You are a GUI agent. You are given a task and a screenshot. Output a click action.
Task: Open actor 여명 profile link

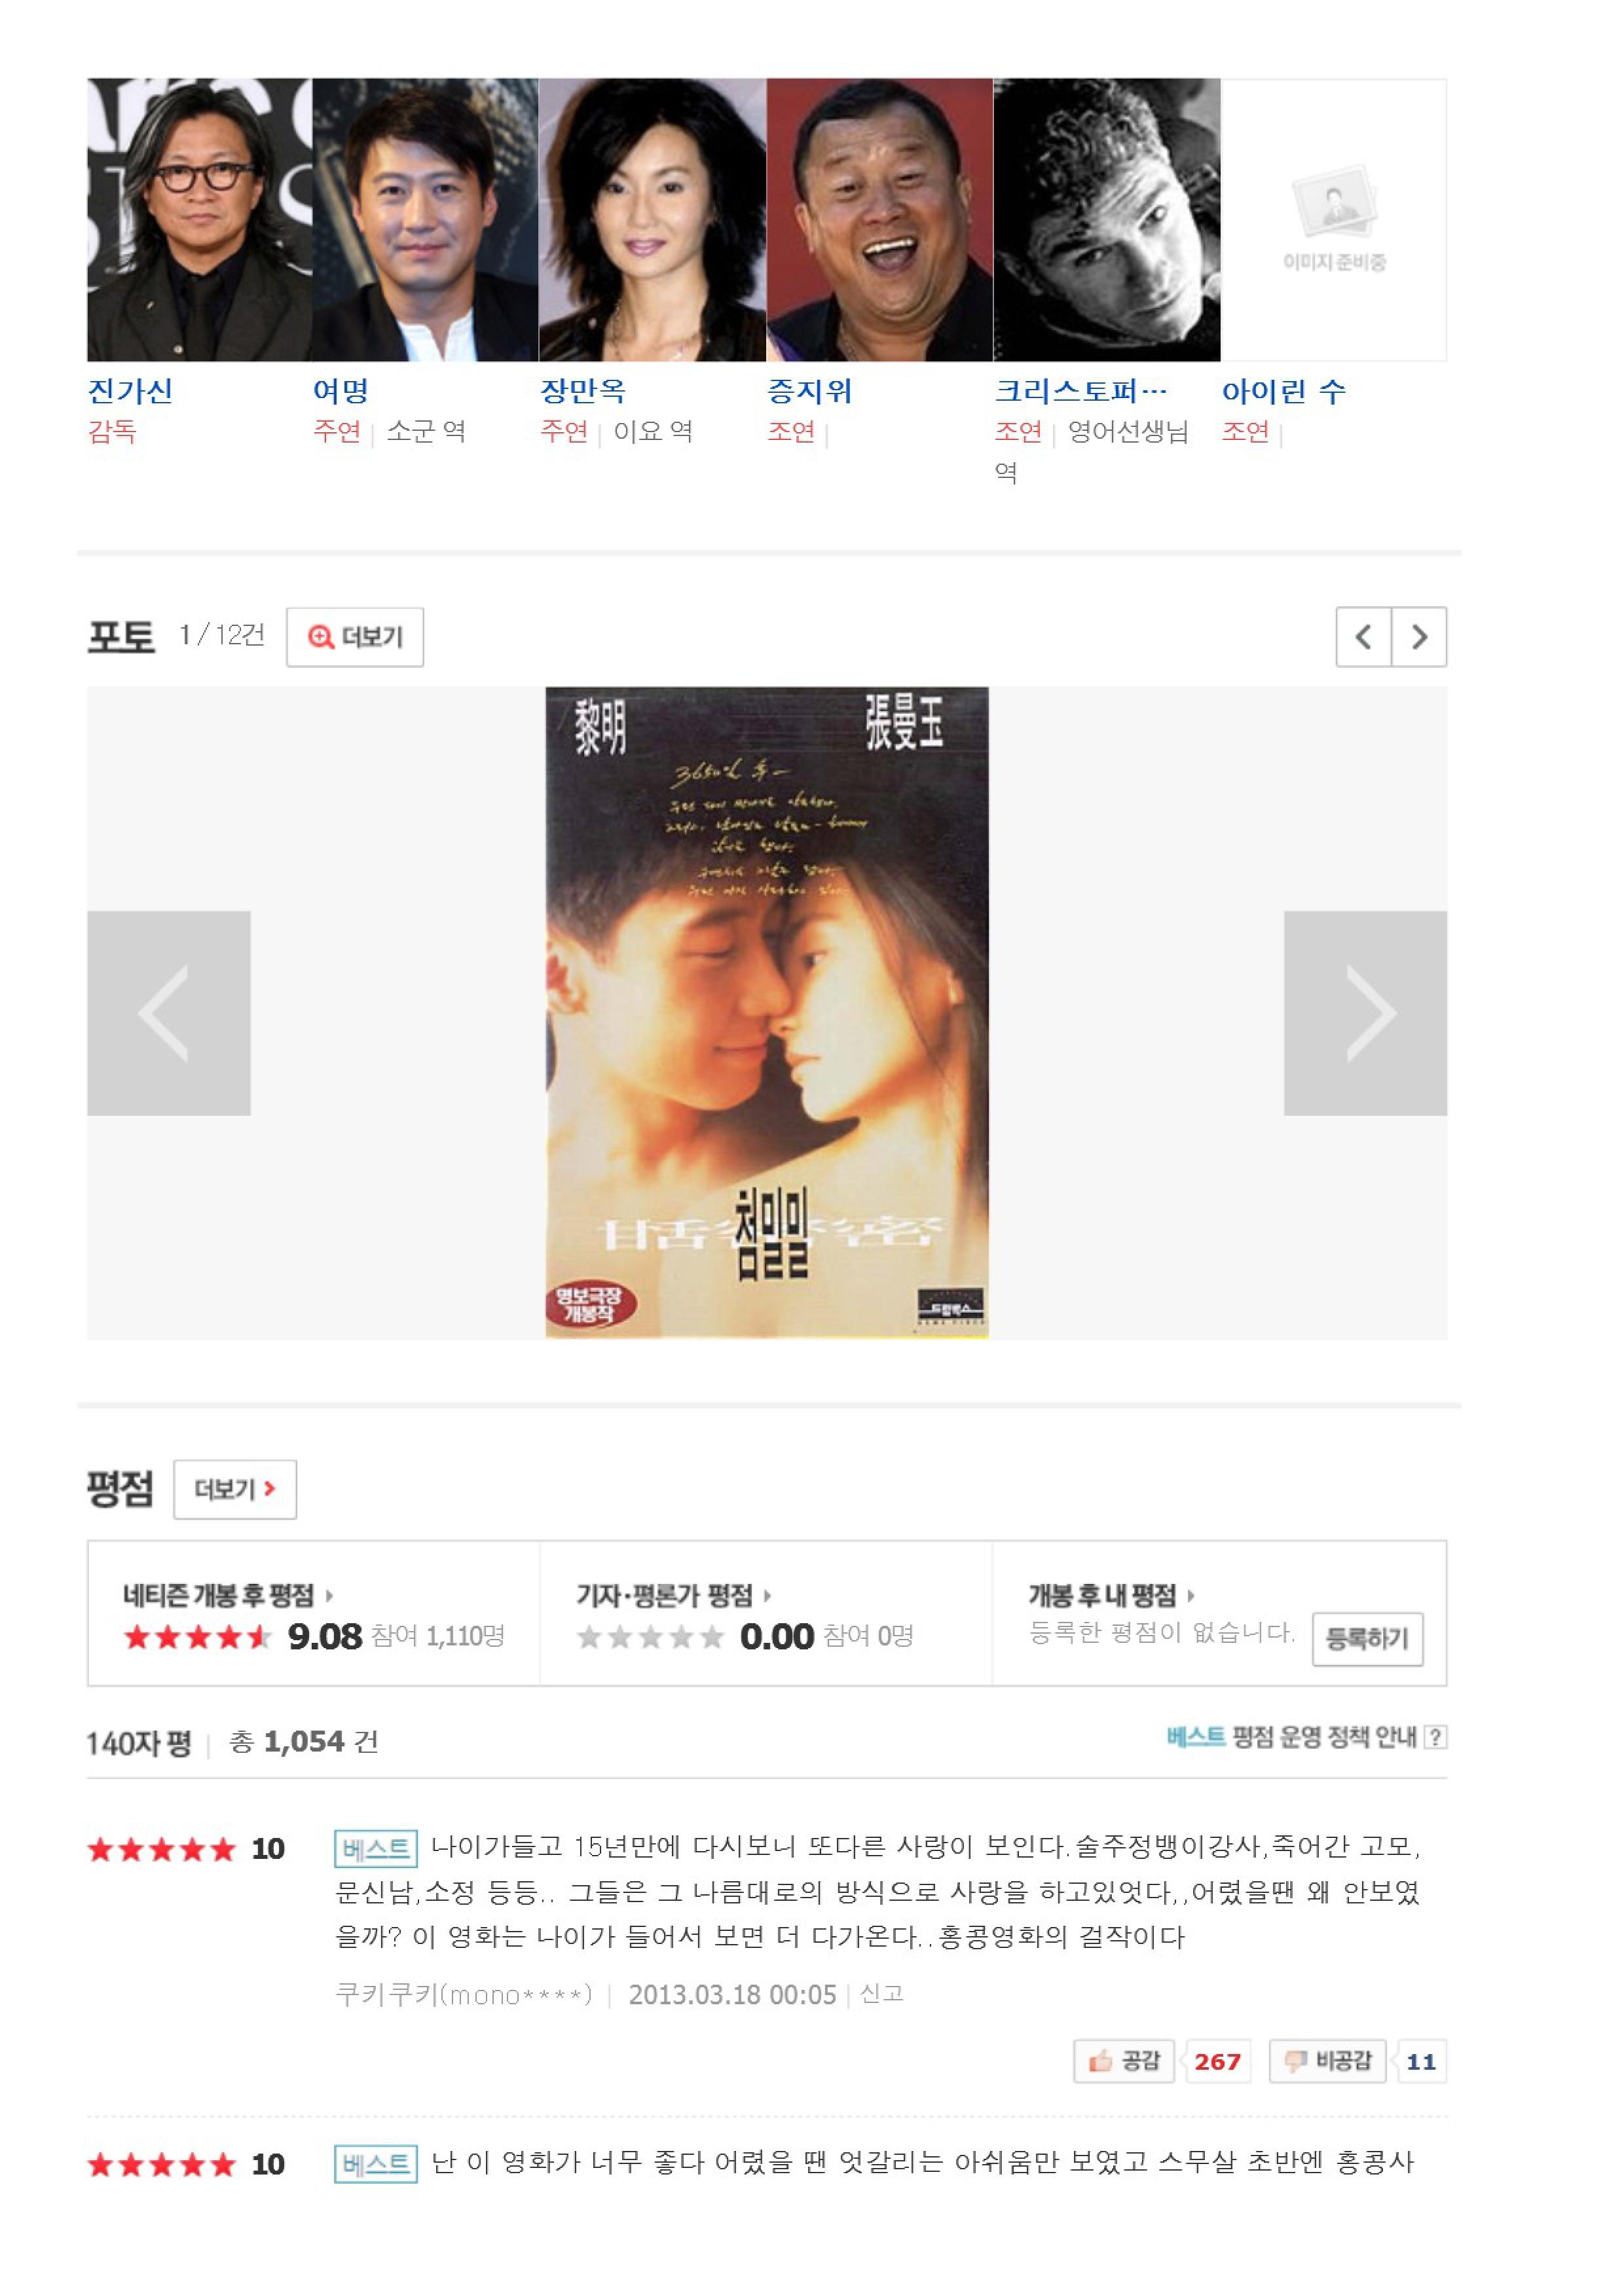coord(341,391)
